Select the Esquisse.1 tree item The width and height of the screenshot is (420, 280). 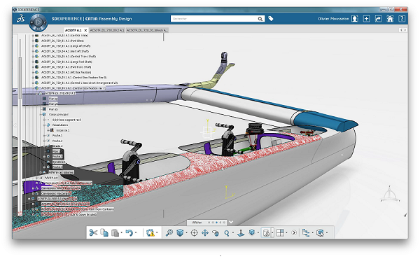point(63,130)
